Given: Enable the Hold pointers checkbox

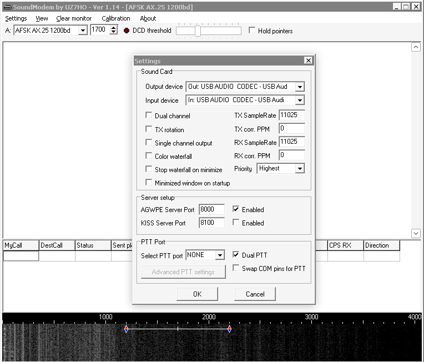Looking at the screenshot, I should pyautogui.click(x=252, y=31).
